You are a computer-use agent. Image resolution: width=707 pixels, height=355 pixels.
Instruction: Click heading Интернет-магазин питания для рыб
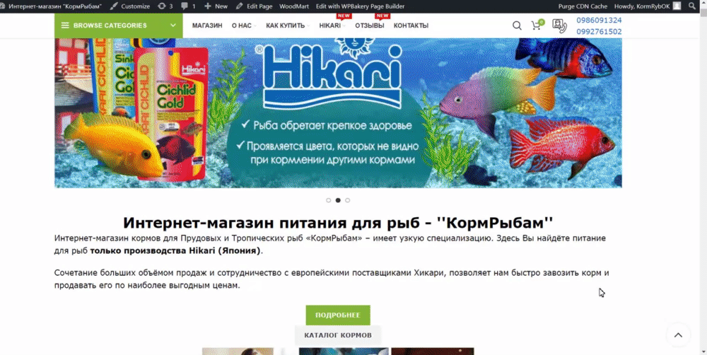tap(338, 222)
